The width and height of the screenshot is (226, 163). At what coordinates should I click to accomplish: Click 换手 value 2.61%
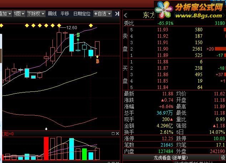pos(166,132)
